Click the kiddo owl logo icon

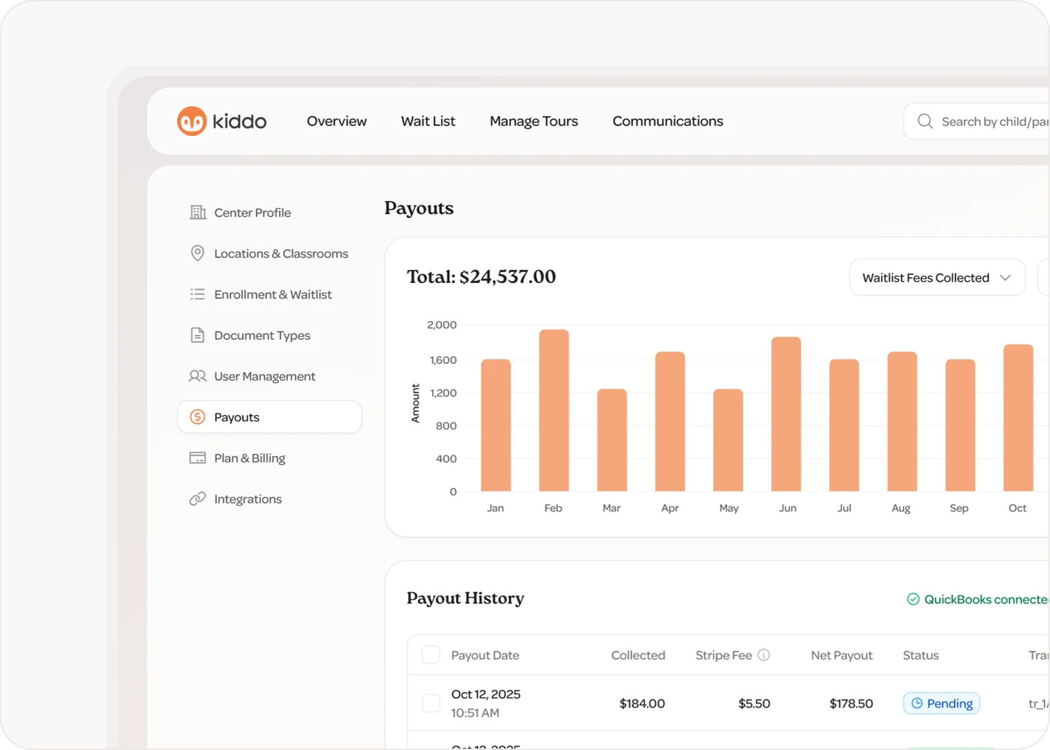pyautogui.click(x=191, y=121)
